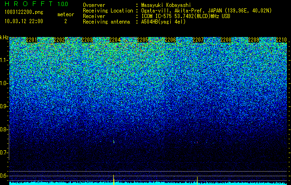Screen dimensions: 291x185
Task: Click the Receiving antenna label
Action: (106, 22)
